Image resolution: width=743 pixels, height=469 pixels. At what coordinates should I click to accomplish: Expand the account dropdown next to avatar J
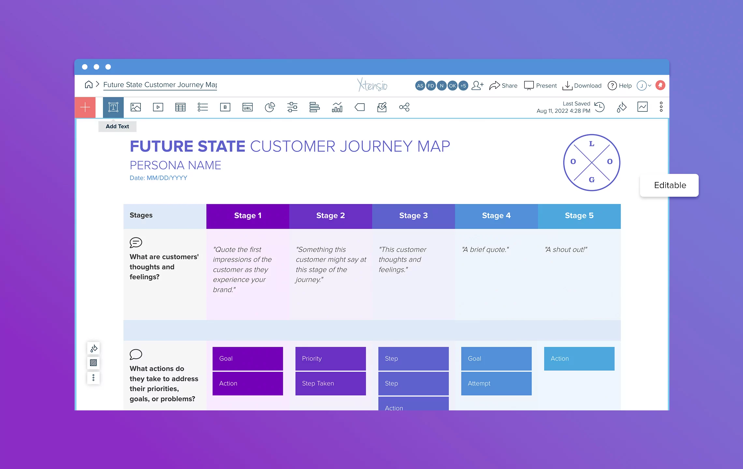click(649, 85)
